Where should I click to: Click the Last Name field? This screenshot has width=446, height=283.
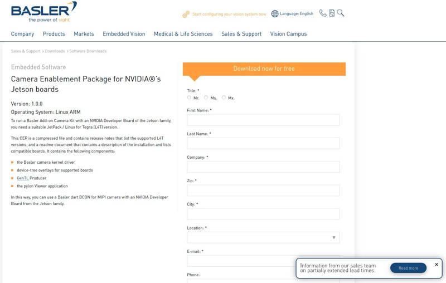(263, 144)
